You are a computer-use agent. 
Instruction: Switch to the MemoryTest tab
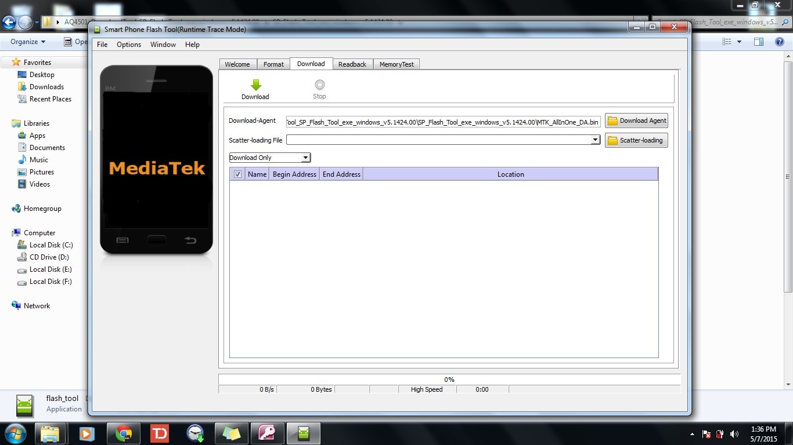click(396, 64)
